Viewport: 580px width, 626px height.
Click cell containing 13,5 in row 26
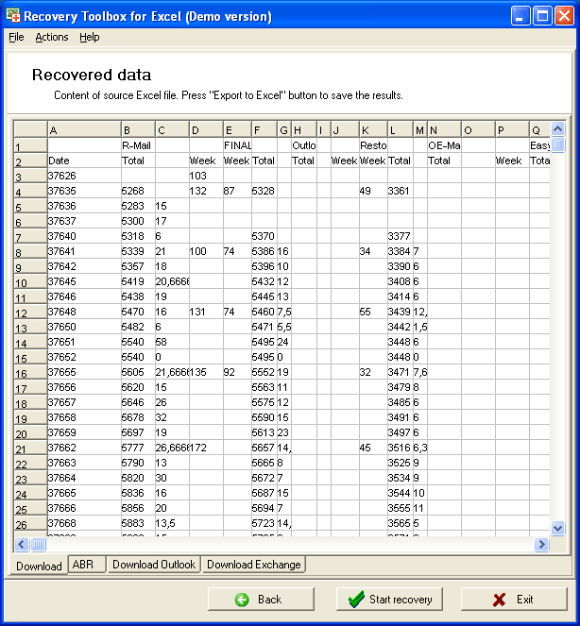172,523
